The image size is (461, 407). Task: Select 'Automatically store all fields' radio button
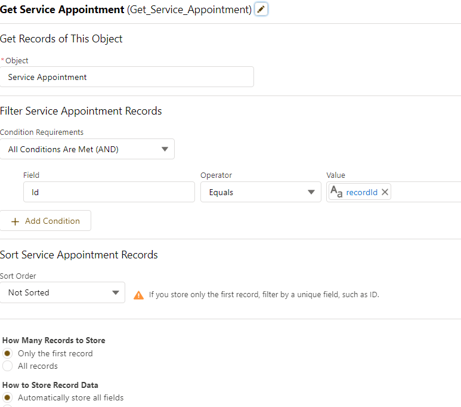8,397
